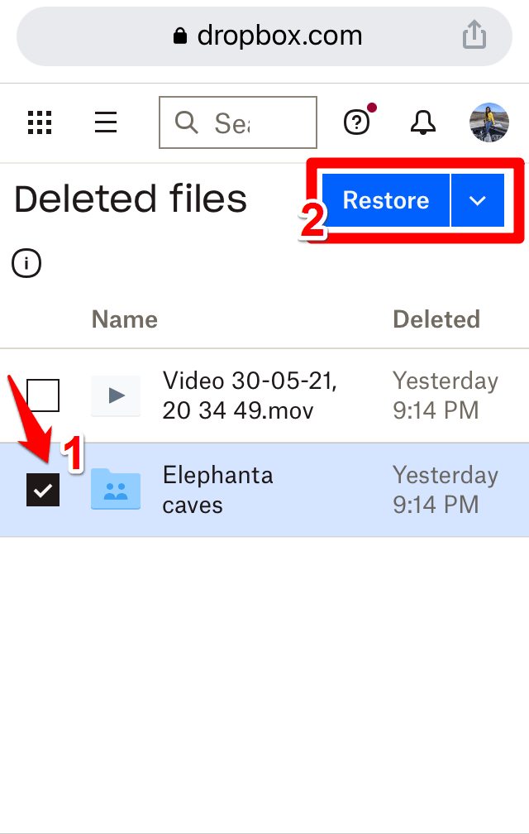Uncheck the Elephanta caves checkbox
The height and width of the screenshot is (834, 529).
(x=43, y=490)
